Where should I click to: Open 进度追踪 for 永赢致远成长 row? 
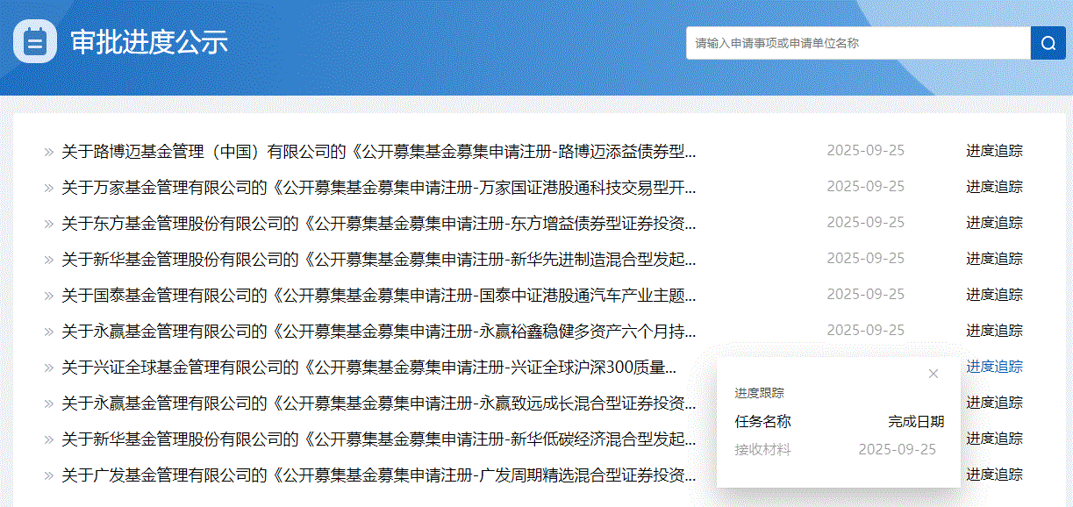click(994, 403)
